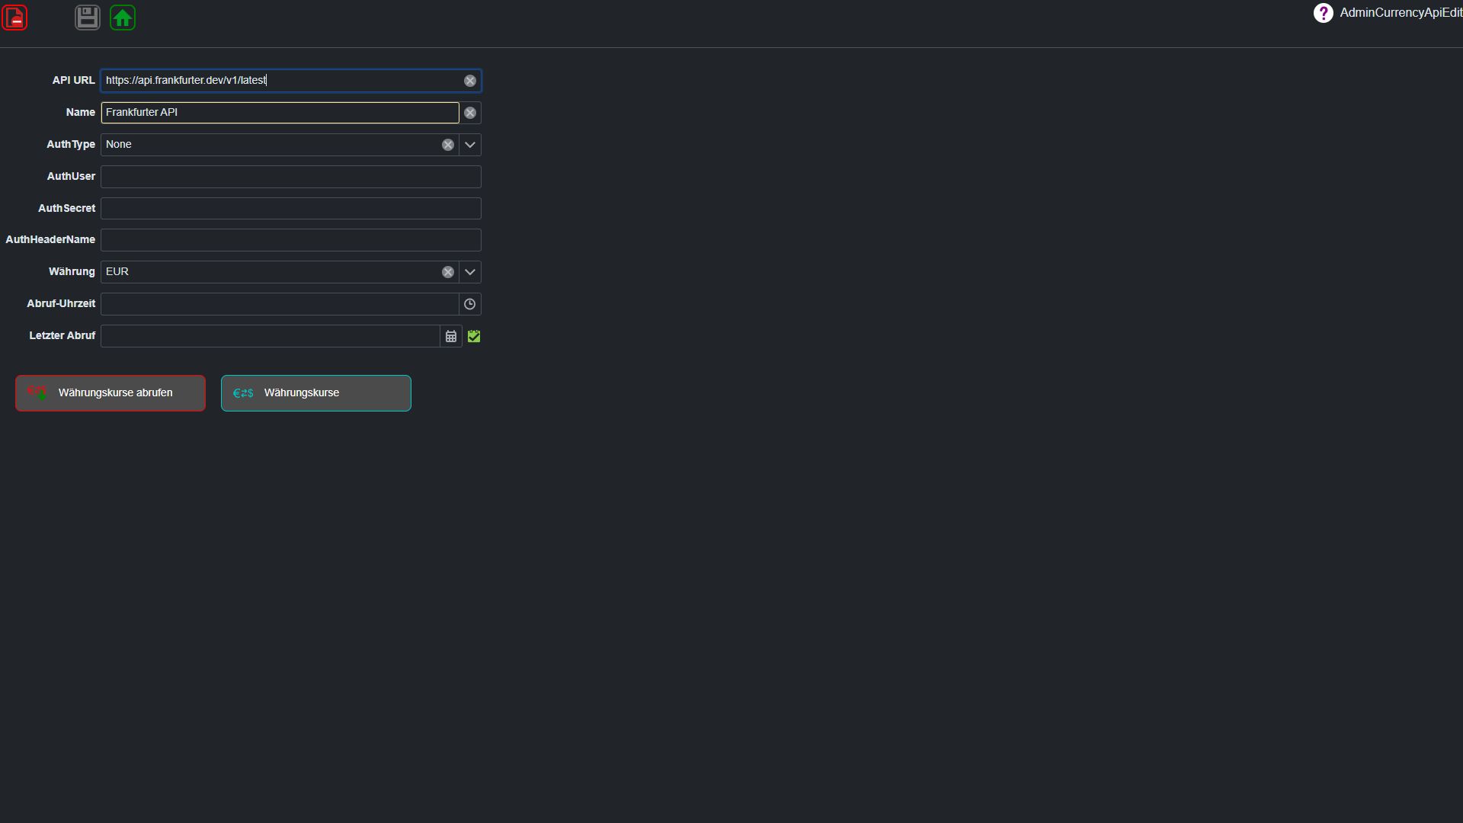Image resolution: width=1463 pixels, height=823 pixels.
Task: Click into the AuthHeaderName field
Action: click(291, 240)
